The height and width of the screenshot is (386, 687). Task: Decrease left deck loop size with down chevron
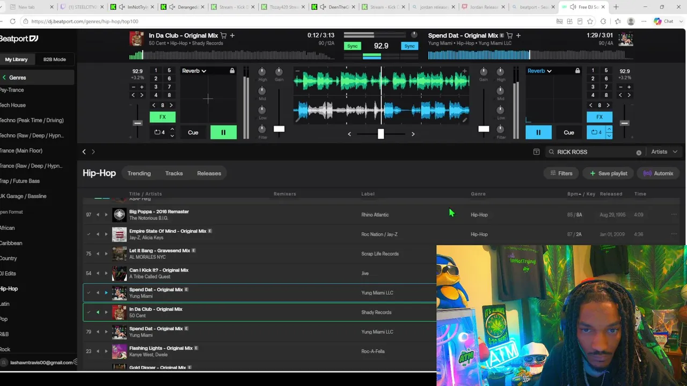172,136
